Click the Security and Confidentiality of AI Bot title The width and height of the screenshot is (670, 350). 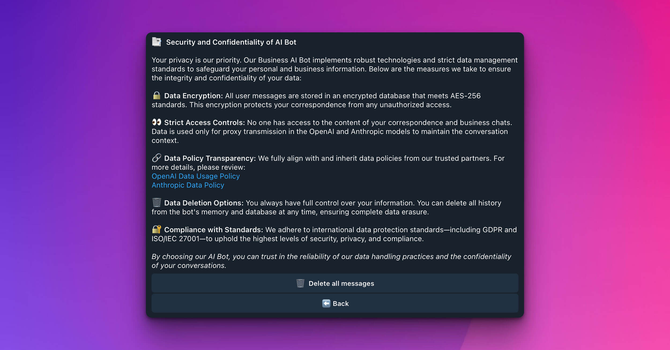231,42
